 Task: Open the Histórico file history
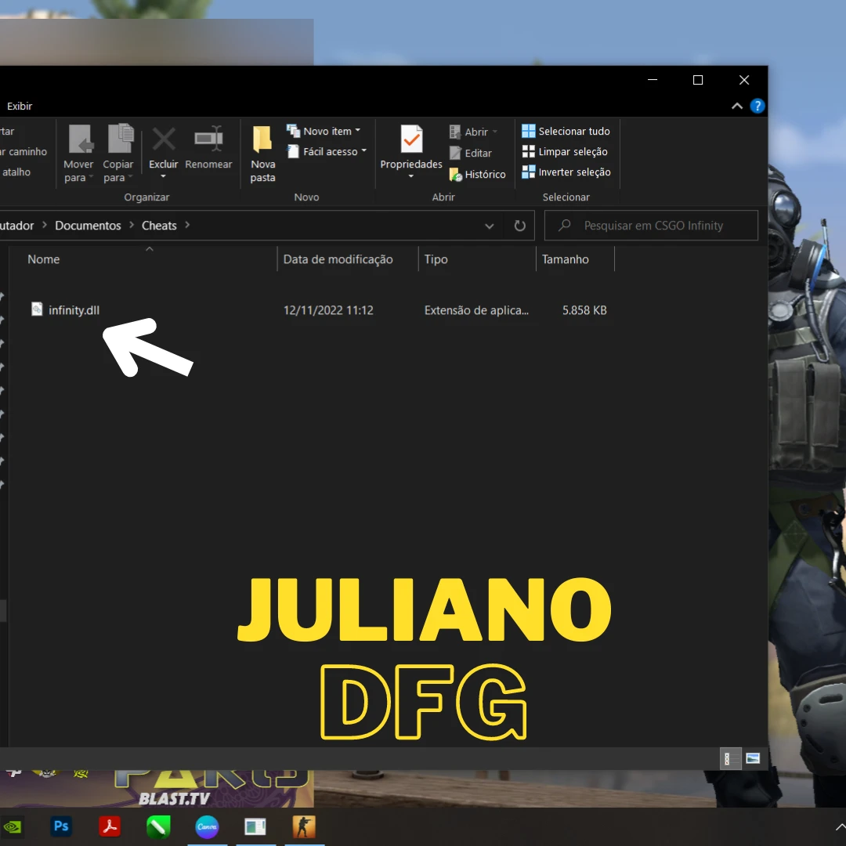[x=478, y=174]
